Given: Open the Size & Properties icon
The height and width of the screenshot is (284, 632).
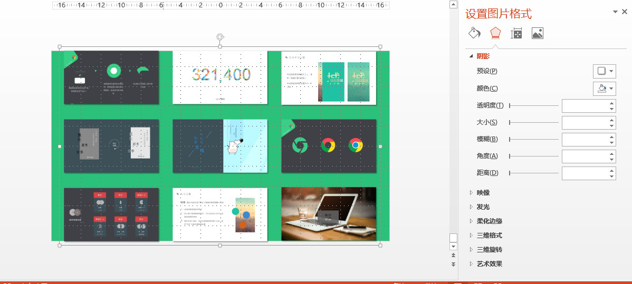Looking at the screenshot, I should [516, 33].
